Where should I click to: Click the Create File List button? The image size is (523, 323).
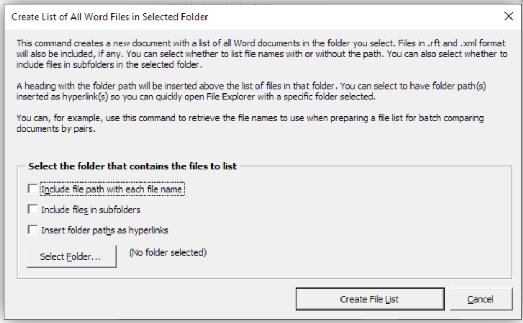click(x=370, y=299)
